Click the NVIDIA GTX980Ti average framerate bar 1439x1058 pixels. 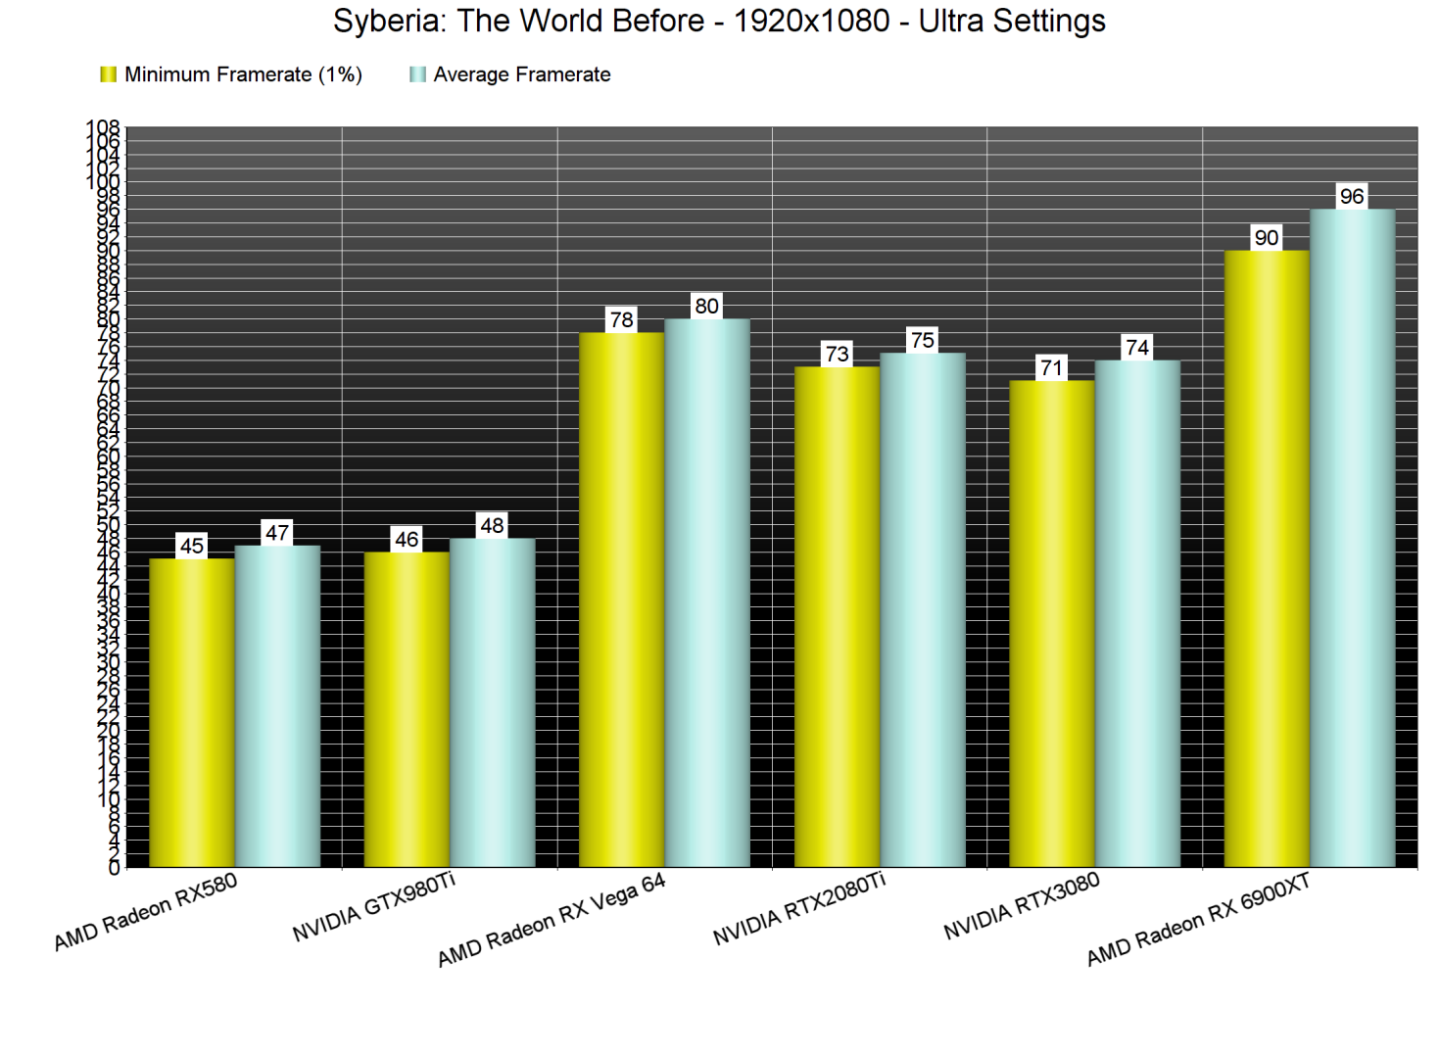[x=492, y=702]
